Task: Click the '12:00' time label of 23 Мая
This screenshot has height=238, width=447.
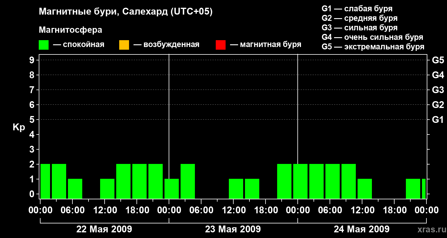Action: click(x=233, y=210)
